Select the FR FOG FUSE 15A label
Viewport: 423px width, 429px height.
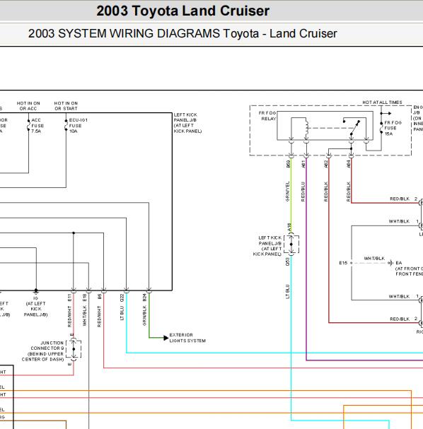[393, 128]
